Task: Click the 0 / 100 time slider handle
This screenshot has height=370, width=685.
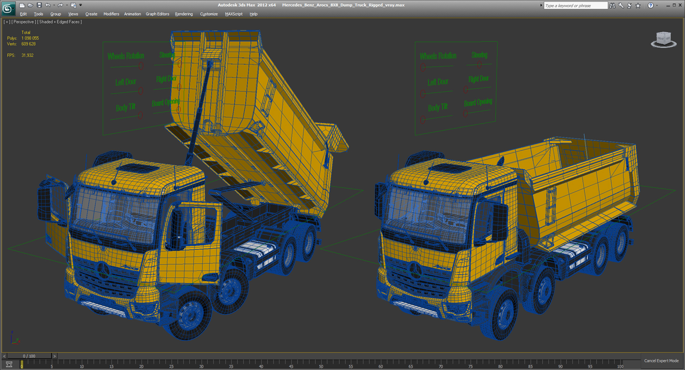Action: [29, 356]
